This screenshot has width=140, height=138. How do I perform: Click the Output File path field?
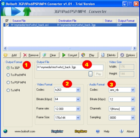tap(70, 67)
